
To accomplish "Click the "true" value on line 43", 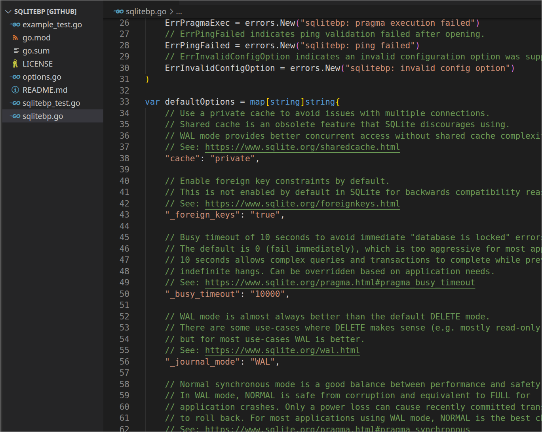I will click(x=265, y=215).
